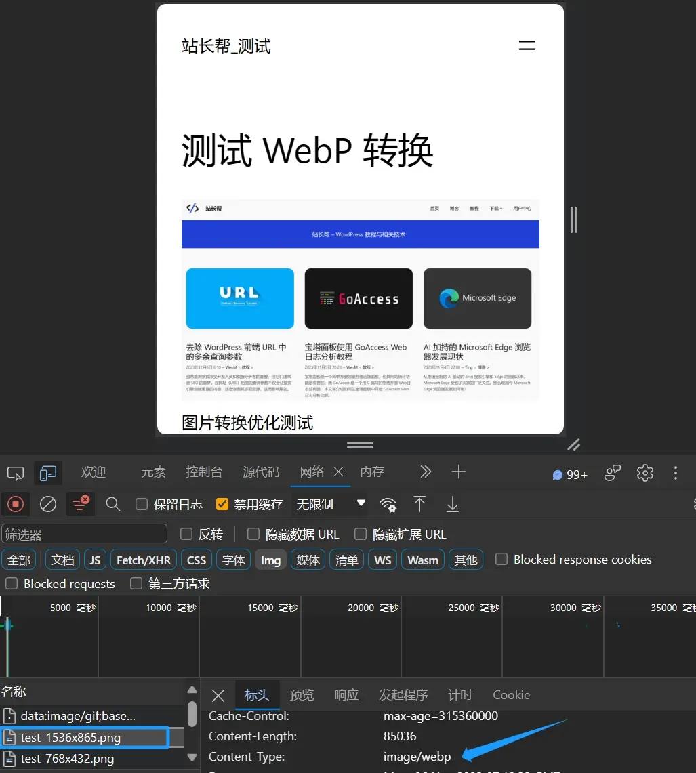Check the 隐藏数据 URL option
The image size is (696, 773).
pos(252,534)
